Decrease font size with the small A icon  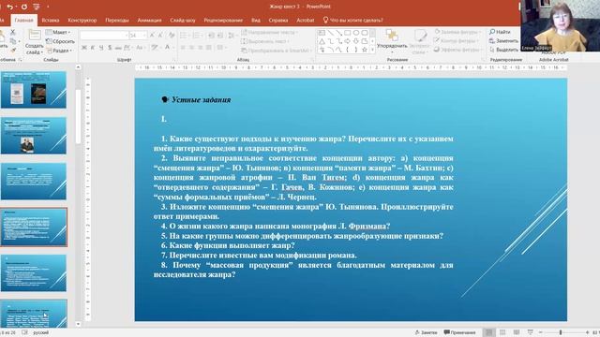point(160,36)
